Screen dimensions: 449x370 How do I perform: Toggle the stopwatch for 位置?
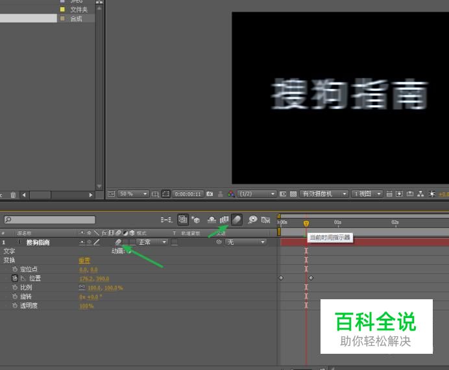click(15, 278)
